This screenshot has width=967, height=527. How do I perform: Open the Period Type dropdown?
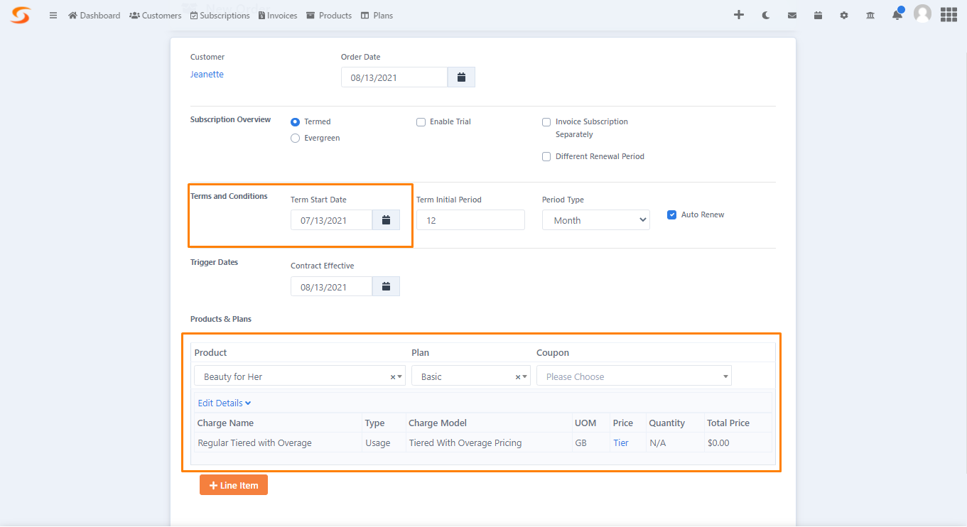[x=595, y=219]
